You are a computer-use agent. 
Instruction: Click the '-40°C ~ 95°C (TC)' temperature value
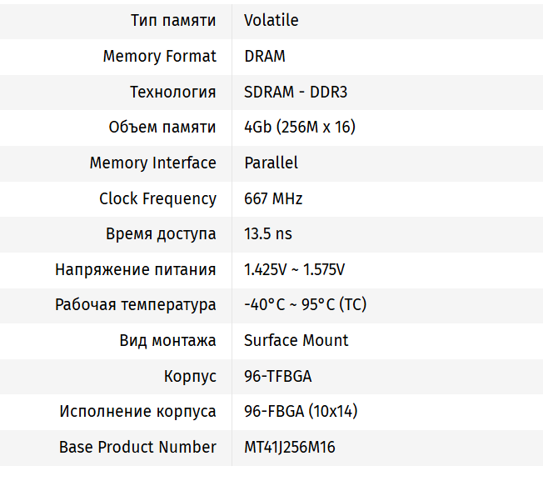tap(305, 305)
